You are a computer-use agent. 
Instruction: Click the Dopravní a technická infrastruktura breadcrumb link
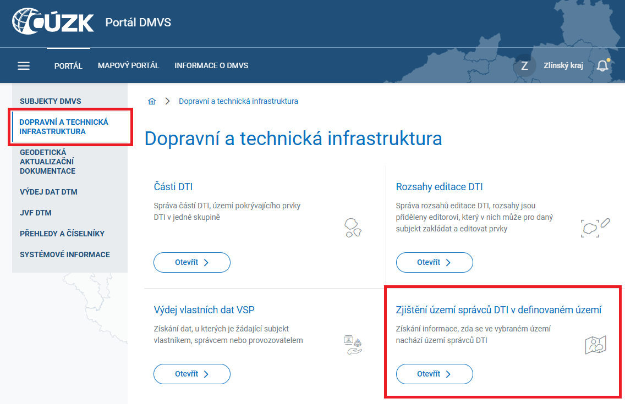238,101
